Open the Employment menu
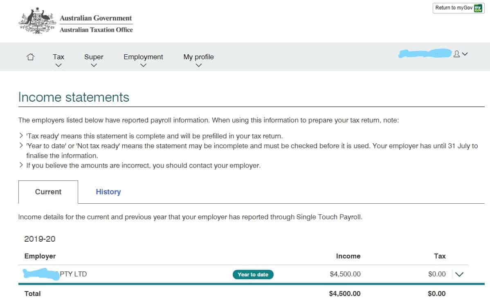Viewport: 490px width, 307px height. click(143, 57)
